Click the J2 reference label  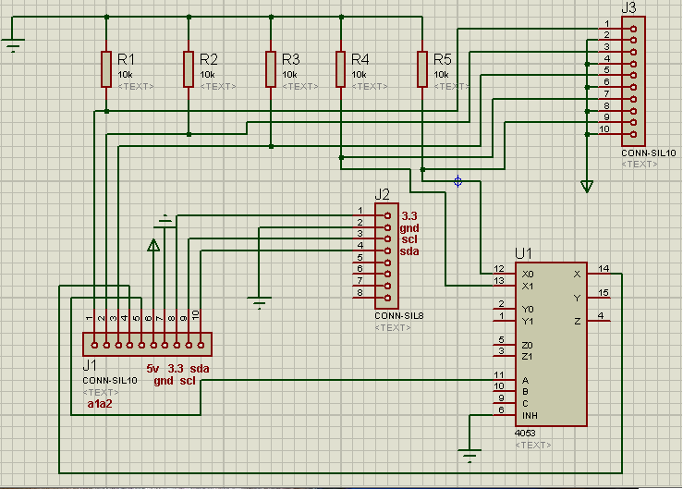pyautogui.click(x=382, y=194)
